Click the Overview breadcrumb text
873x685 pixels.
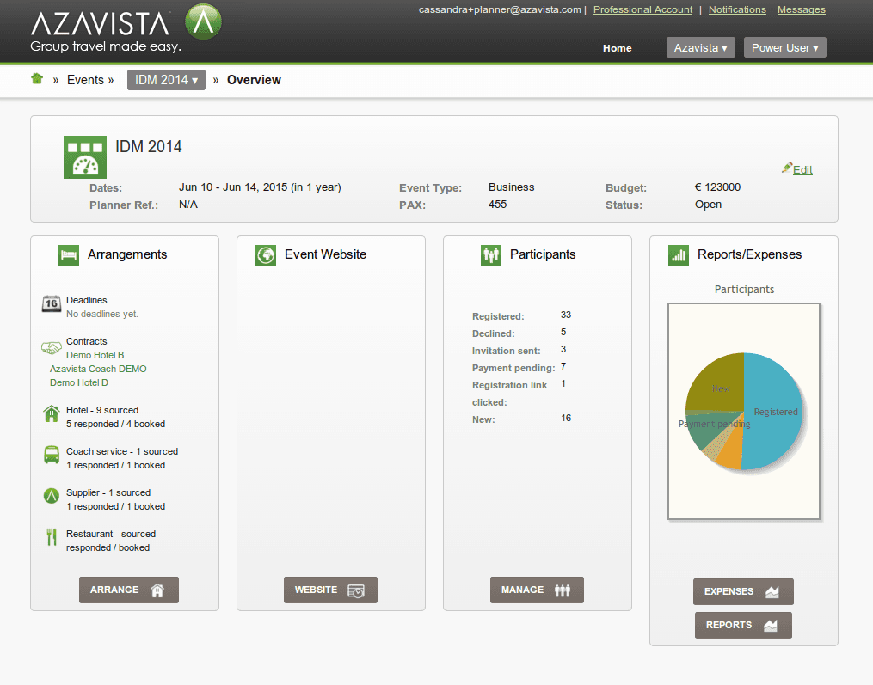click(x=254, y=80)
